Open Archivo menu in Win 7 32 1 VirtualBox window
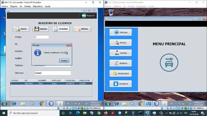The image size is (207, 116). [x=5, y=6]
